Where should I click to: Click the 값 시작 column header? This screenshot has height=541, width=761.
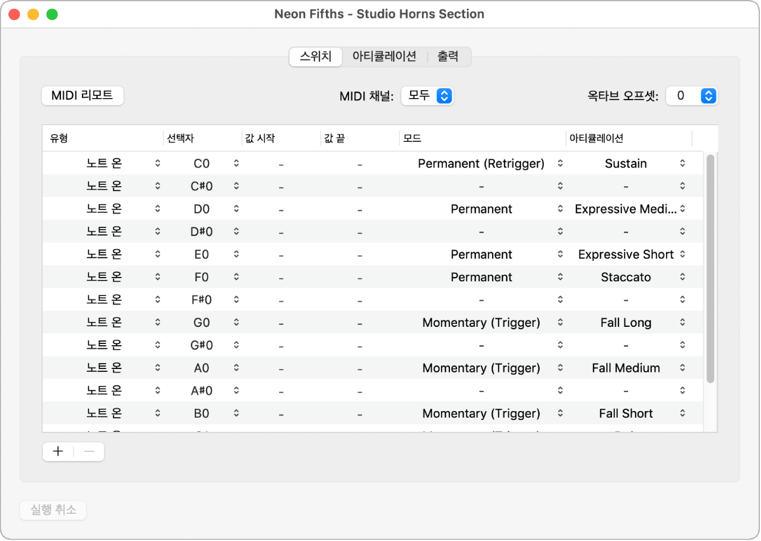281,138
